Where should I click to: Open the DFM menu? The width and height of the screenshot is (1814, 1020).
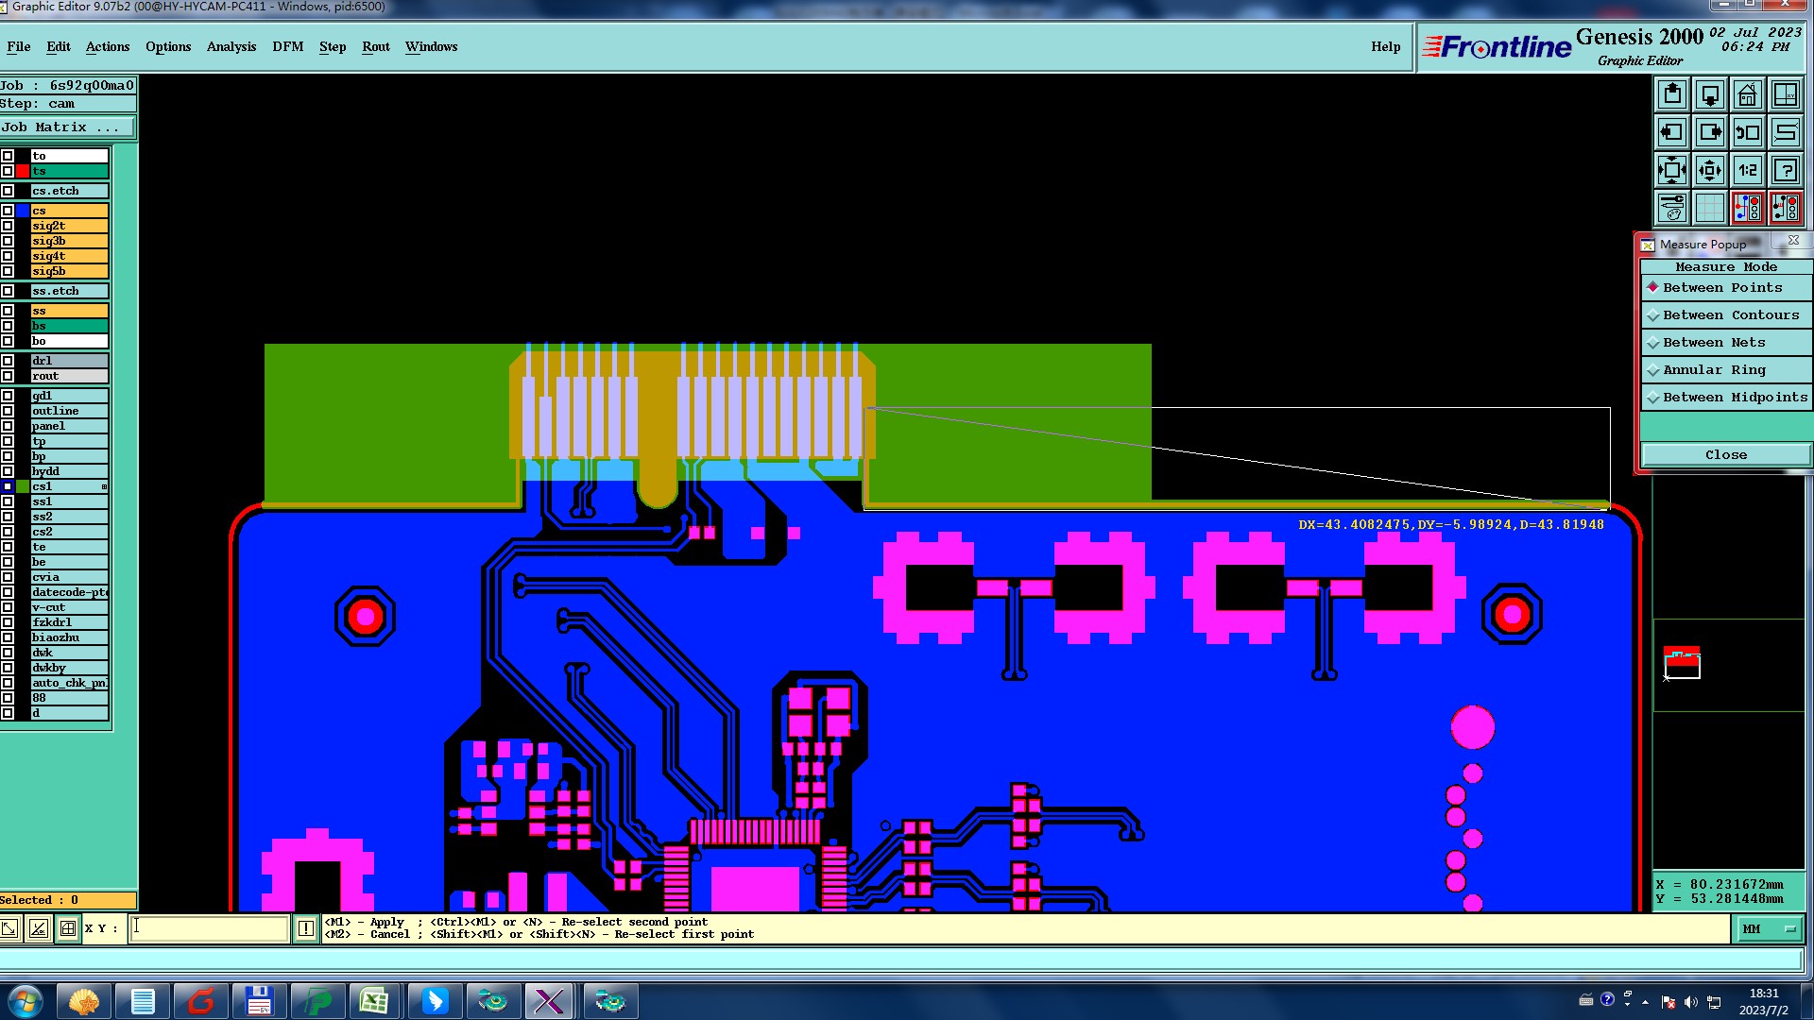[x=287, y=47]
